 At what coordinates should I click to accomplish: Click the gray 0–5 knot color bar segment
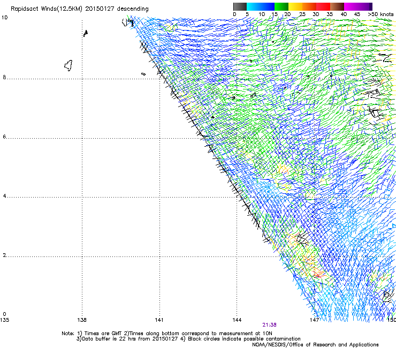(240, 6)
